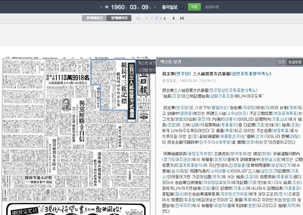This screenshot has width=303, height=215.
Task: Go to the previous page
Action: pos(146,18)
